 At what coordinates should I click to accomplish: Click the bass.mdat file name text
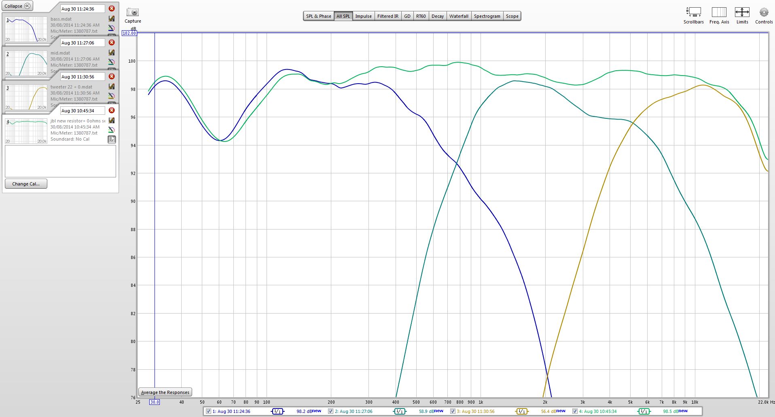coord(61,19)
